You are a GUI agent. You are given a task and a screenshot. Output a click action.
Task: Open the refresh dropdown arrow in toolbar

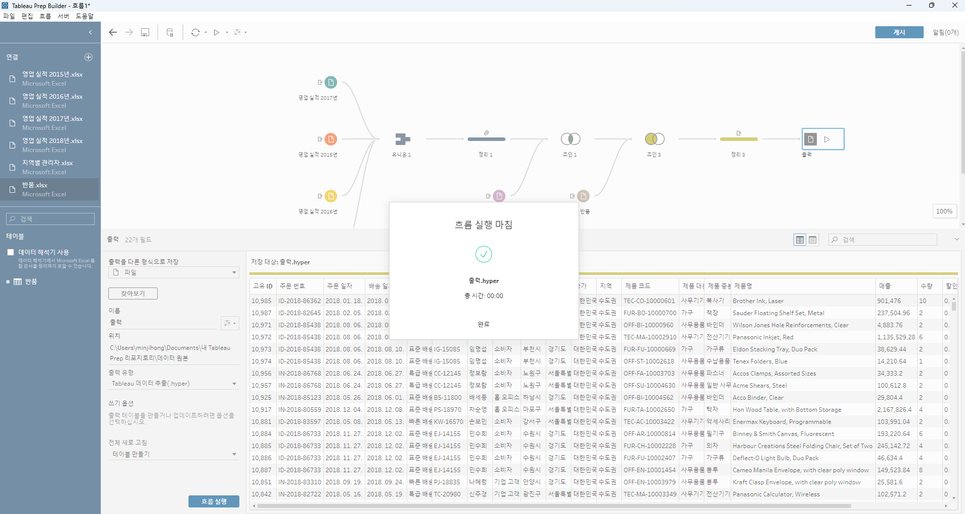click(206, 32)
